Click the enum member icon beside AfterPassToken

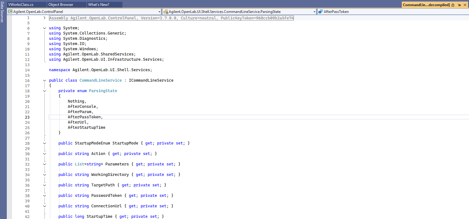coord(321,12)
